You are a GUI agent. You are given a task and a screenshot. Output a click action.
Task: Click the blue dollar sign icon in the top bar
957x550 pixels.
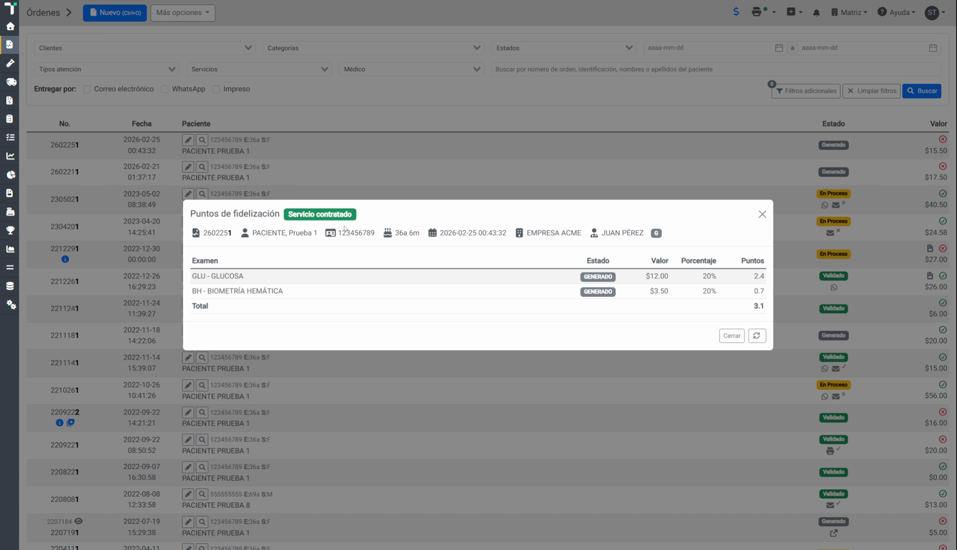coord(736,12)
